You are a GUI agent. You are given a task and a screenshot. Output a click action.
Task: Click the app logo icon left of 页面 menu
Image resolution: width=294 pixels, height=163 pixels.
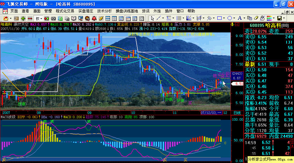point(5,11)
